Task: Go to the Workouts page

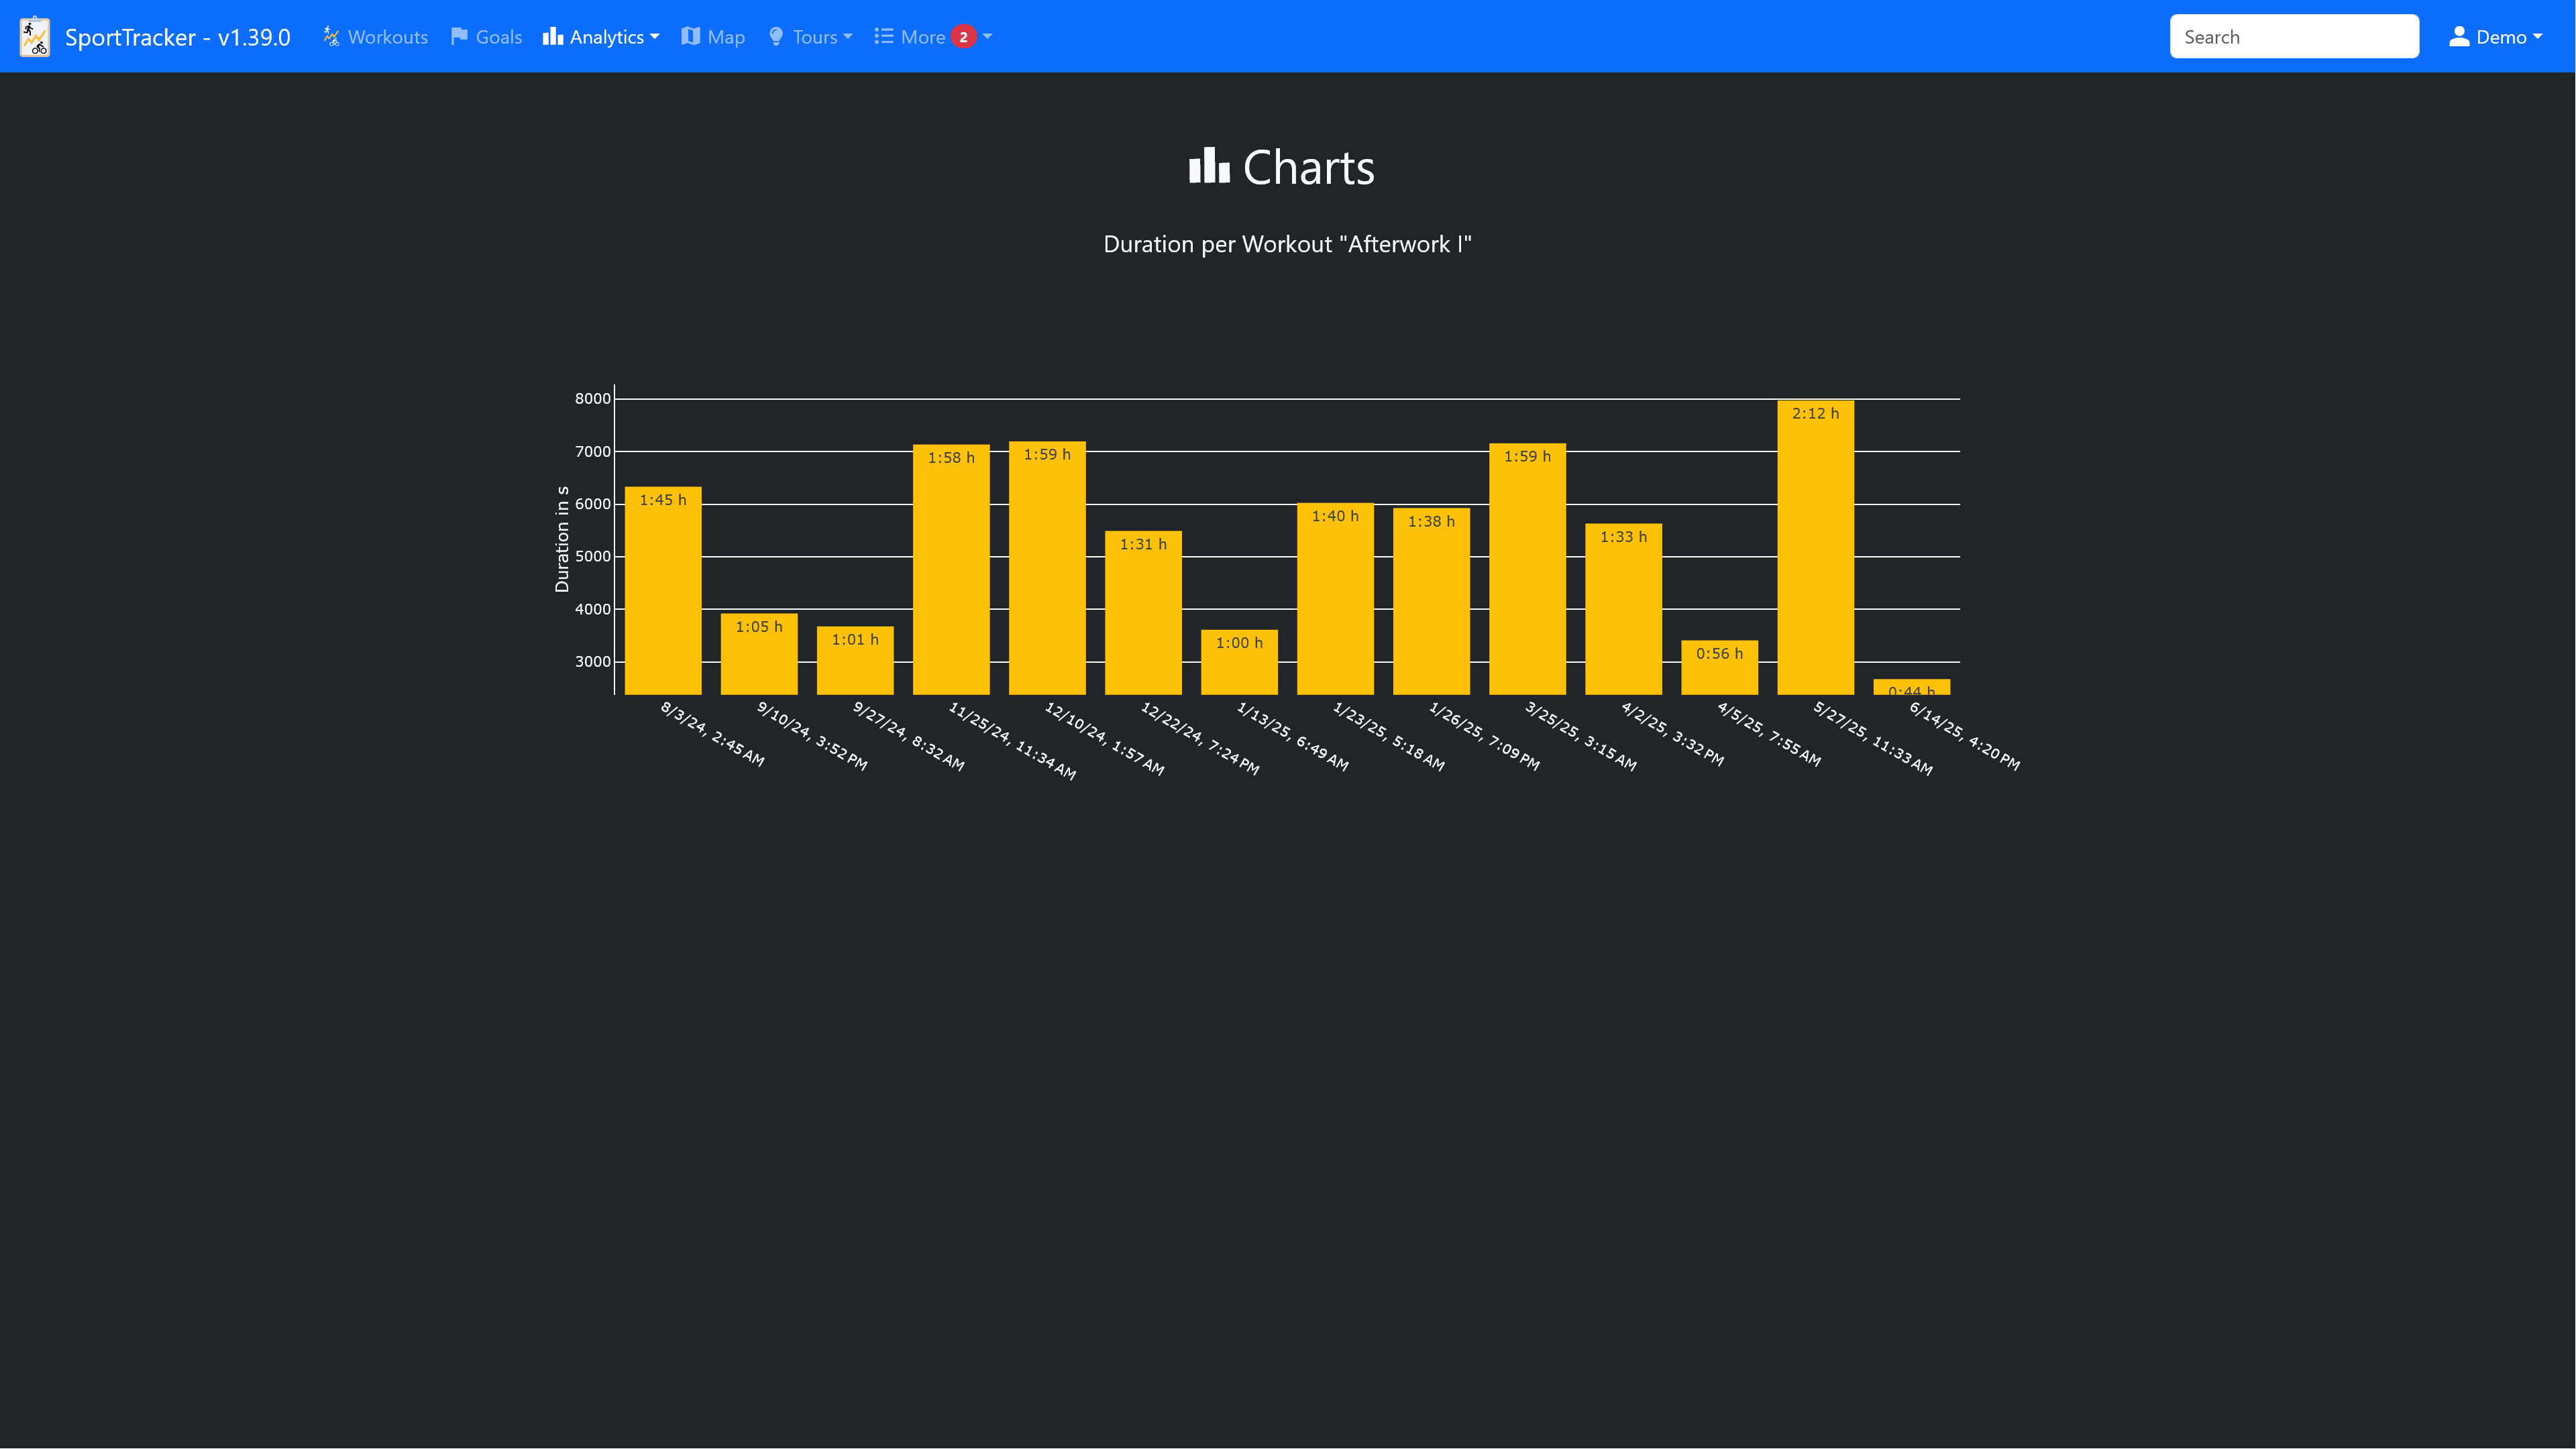Action: coord(387,37)
